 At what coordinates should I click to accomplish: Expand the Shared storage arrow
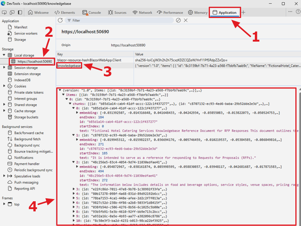pos(4,105)
